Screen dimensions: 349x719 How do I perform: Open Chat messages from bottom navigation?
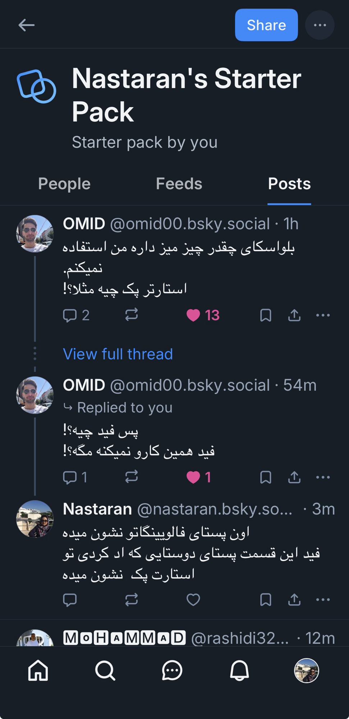(172, 670)
